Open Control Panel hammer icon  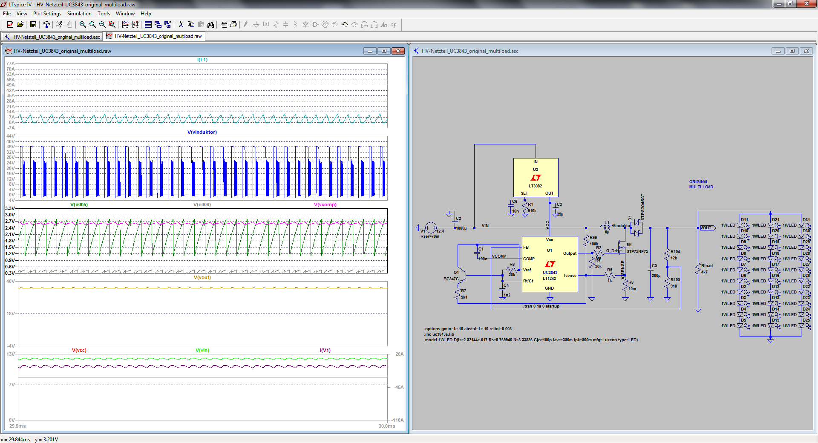46,25
